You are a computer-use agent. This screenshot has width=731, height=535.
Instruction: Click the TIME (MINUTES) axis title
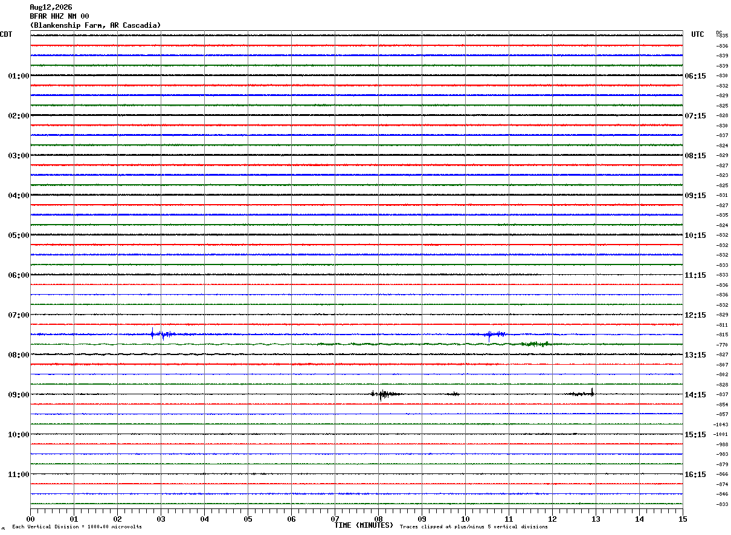tap(364, 525)
